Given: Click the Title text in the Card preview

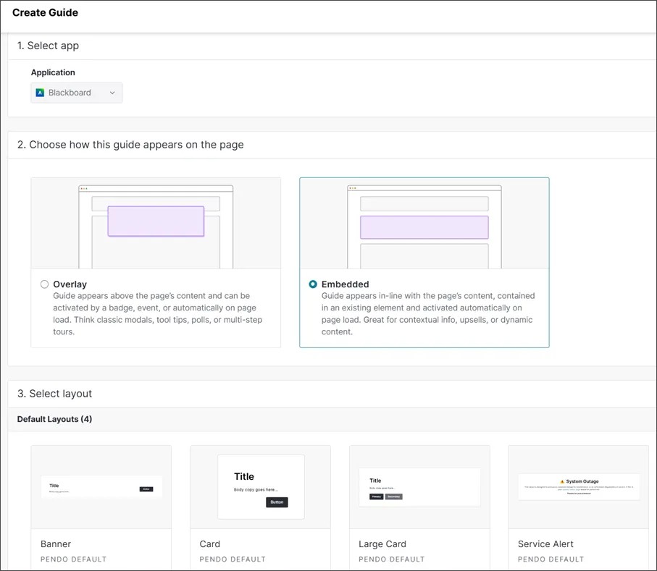Looking at the screenshot, I should [x=243, y=476].
